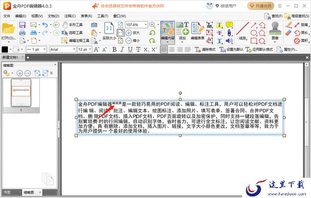Click Apply Default Format (应用默认格式) button

tap(259, 49)
